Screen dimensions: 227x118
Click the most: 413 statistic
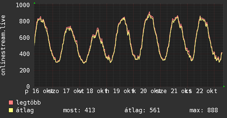(79, 110)
